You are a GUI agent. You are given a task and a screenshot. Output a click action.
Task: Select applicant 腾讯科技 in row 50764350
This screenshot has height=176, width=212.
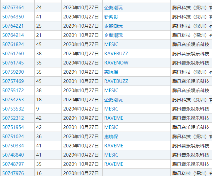click(x=191, y=17)
